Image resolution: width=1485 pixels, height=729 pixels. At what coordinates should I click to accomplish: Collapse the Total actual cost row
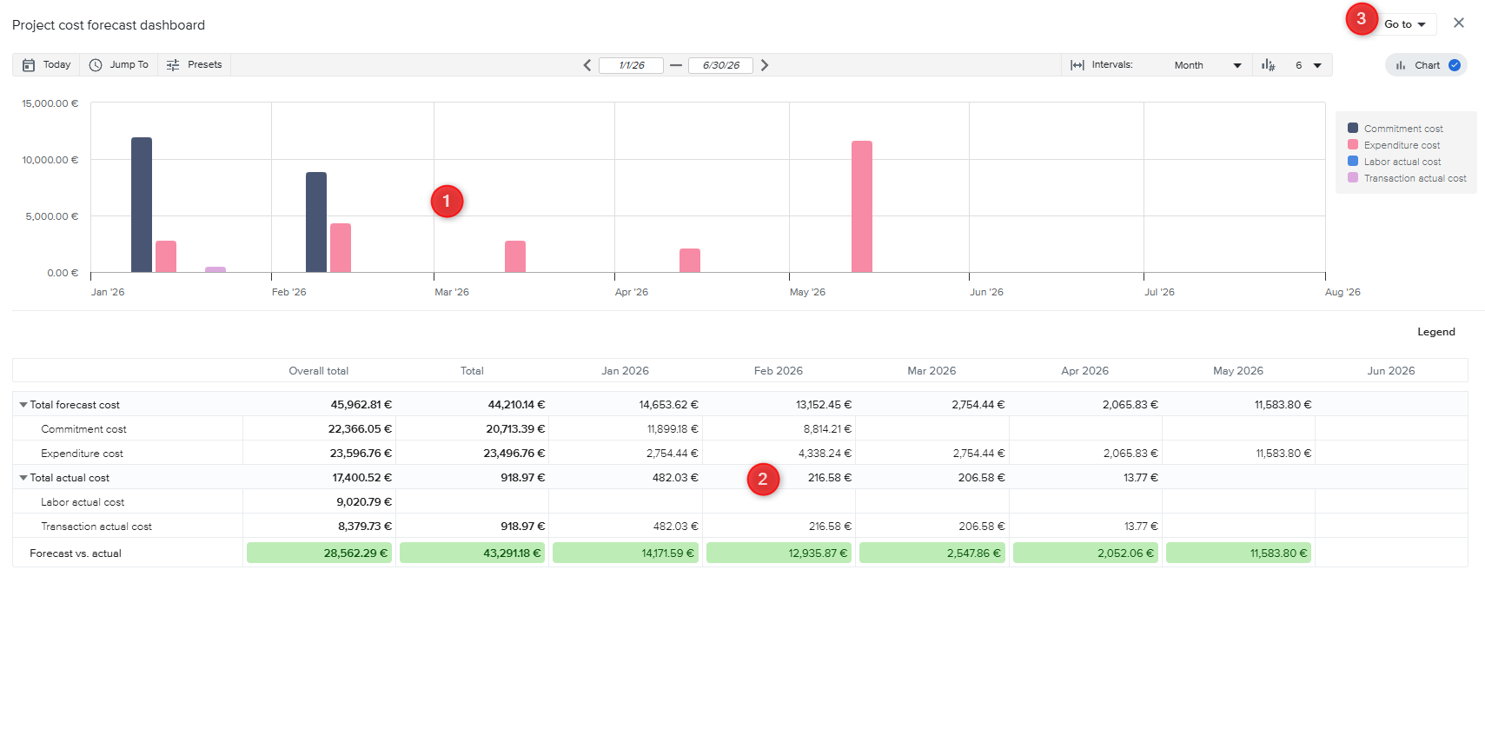tap(23, 478)
